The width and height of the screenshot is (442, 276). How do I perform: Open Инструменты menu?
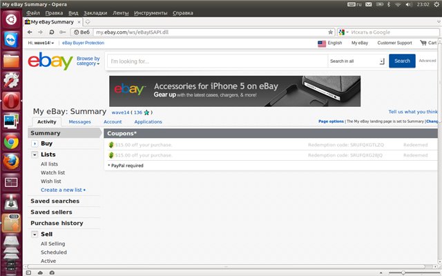[151, 13]
